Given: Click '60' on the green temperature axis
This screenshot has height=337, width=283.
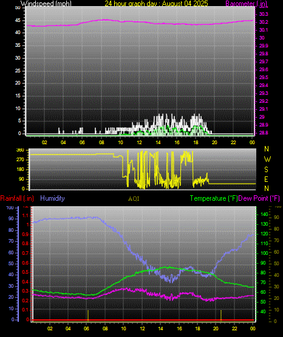Looking at the screenshot, I should [x=263, y=293].
